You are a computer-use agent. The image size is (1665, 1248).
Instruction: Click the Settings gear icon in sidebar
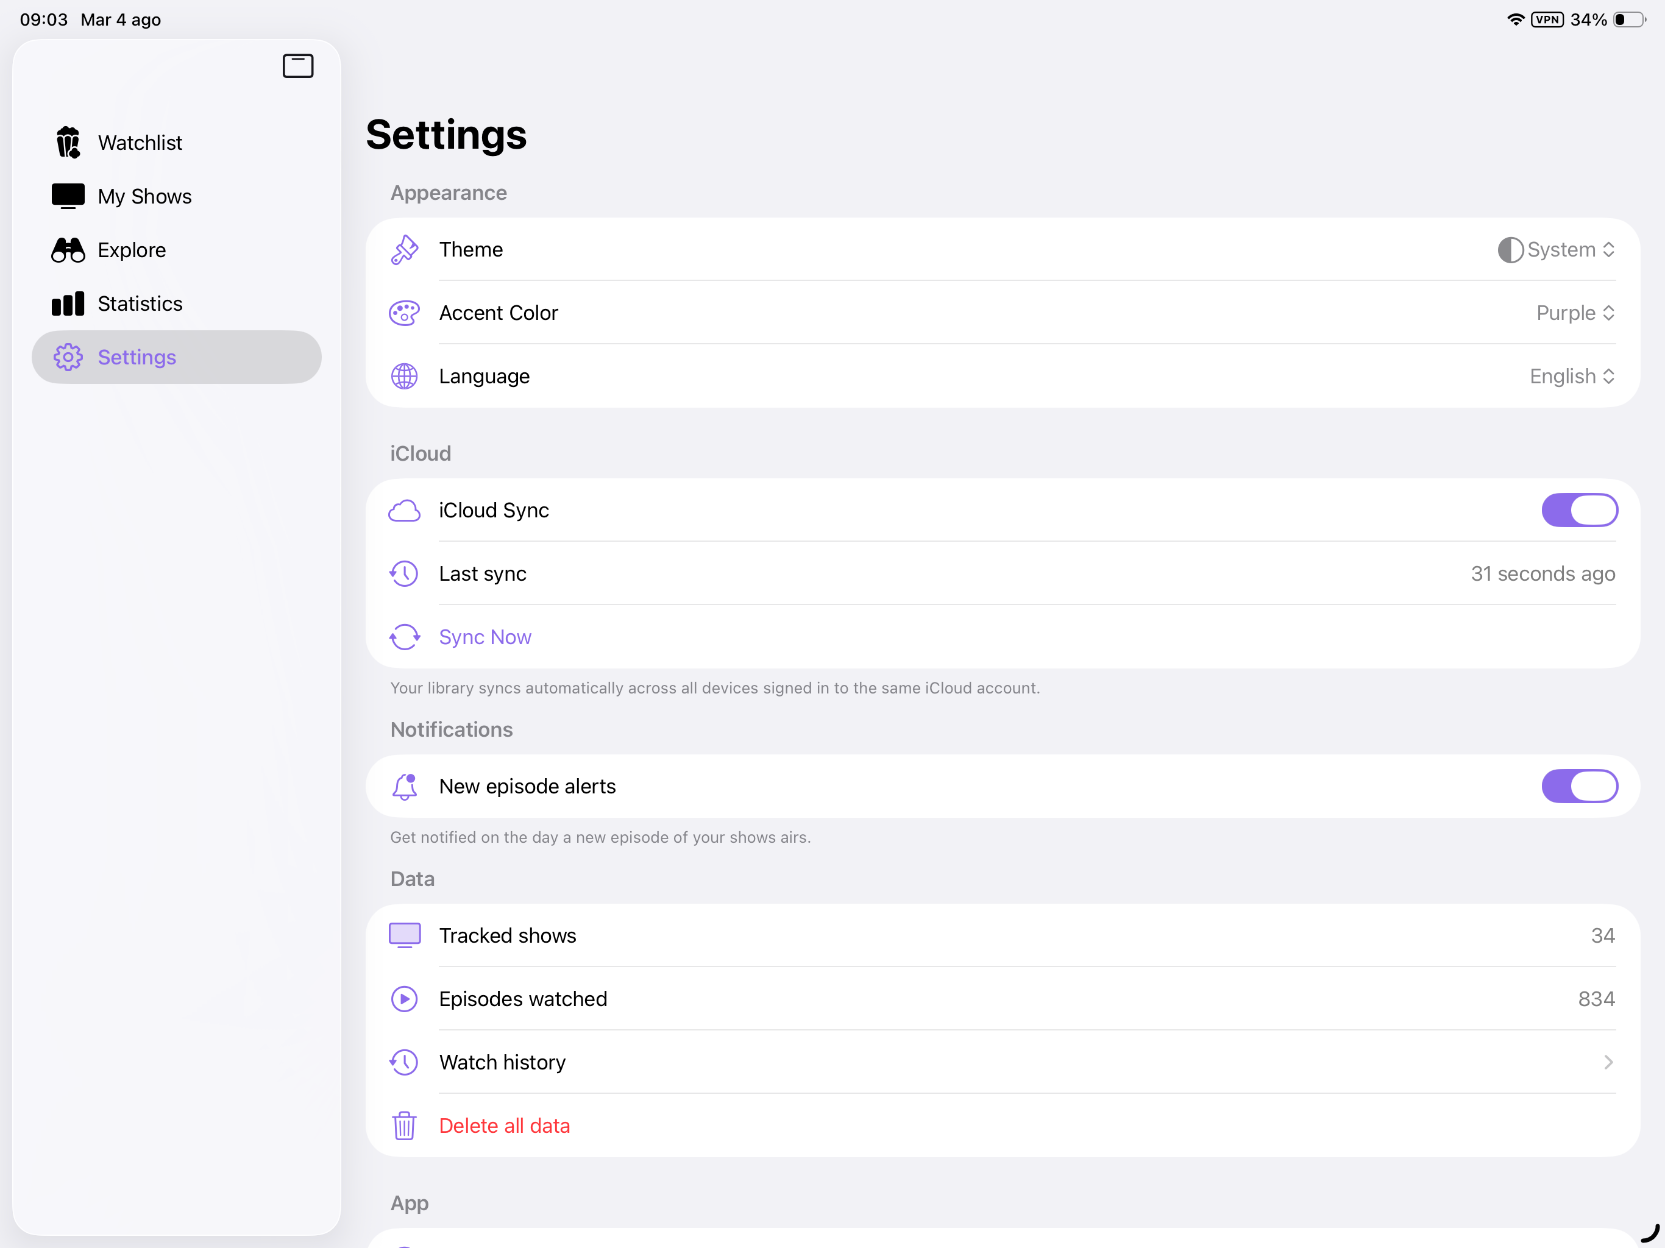click(x=68, y=356)
